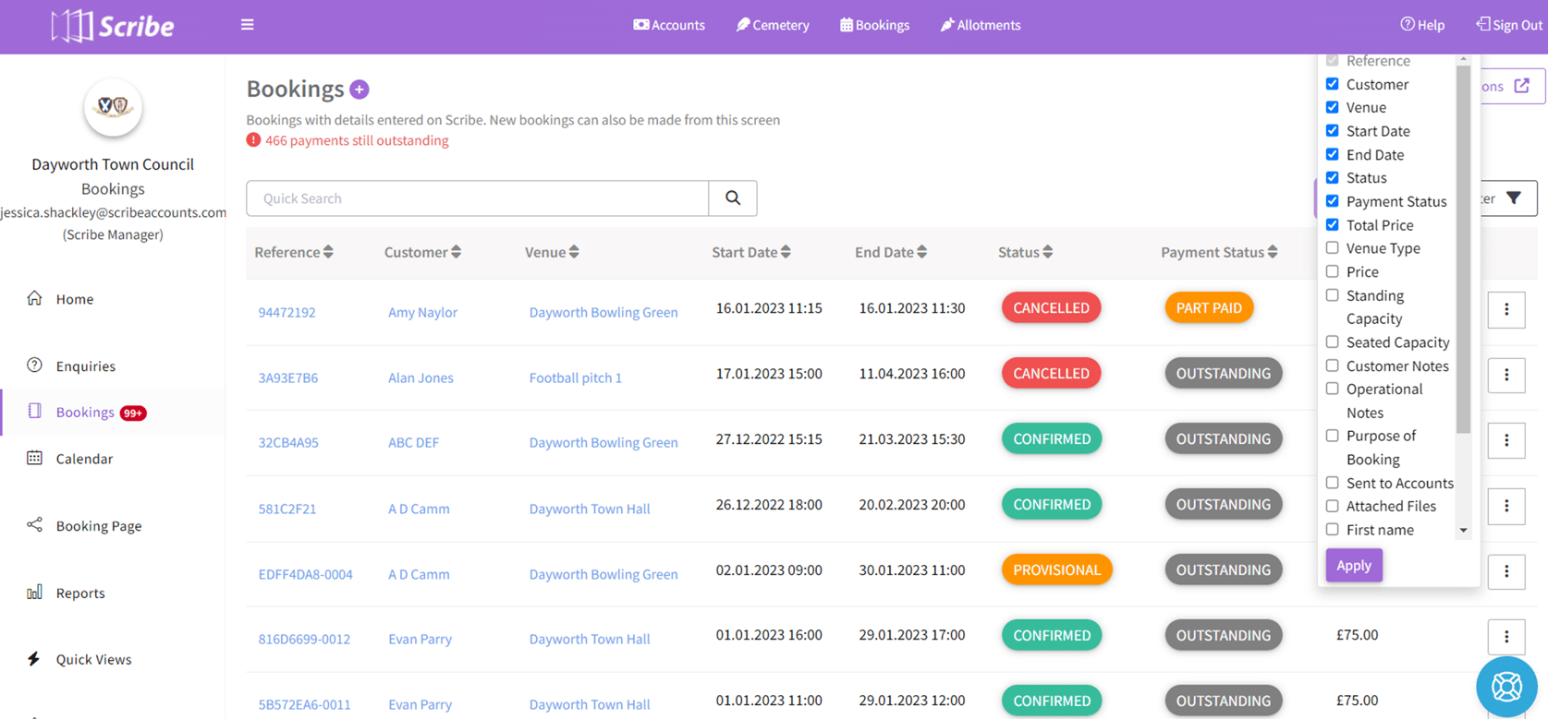
Task: Open customer Alan Jones link
Action: pyautogui.click(x=421, y=377)
